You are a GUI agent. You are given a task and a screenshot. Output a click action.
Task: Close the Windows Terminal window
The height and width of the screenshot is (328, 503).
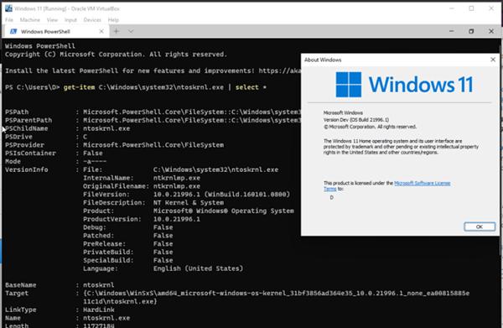point(491,31)
